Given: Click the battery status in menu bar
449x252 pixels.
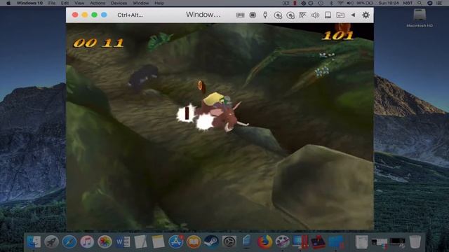Looking at the screenshot, I should 365,3.
